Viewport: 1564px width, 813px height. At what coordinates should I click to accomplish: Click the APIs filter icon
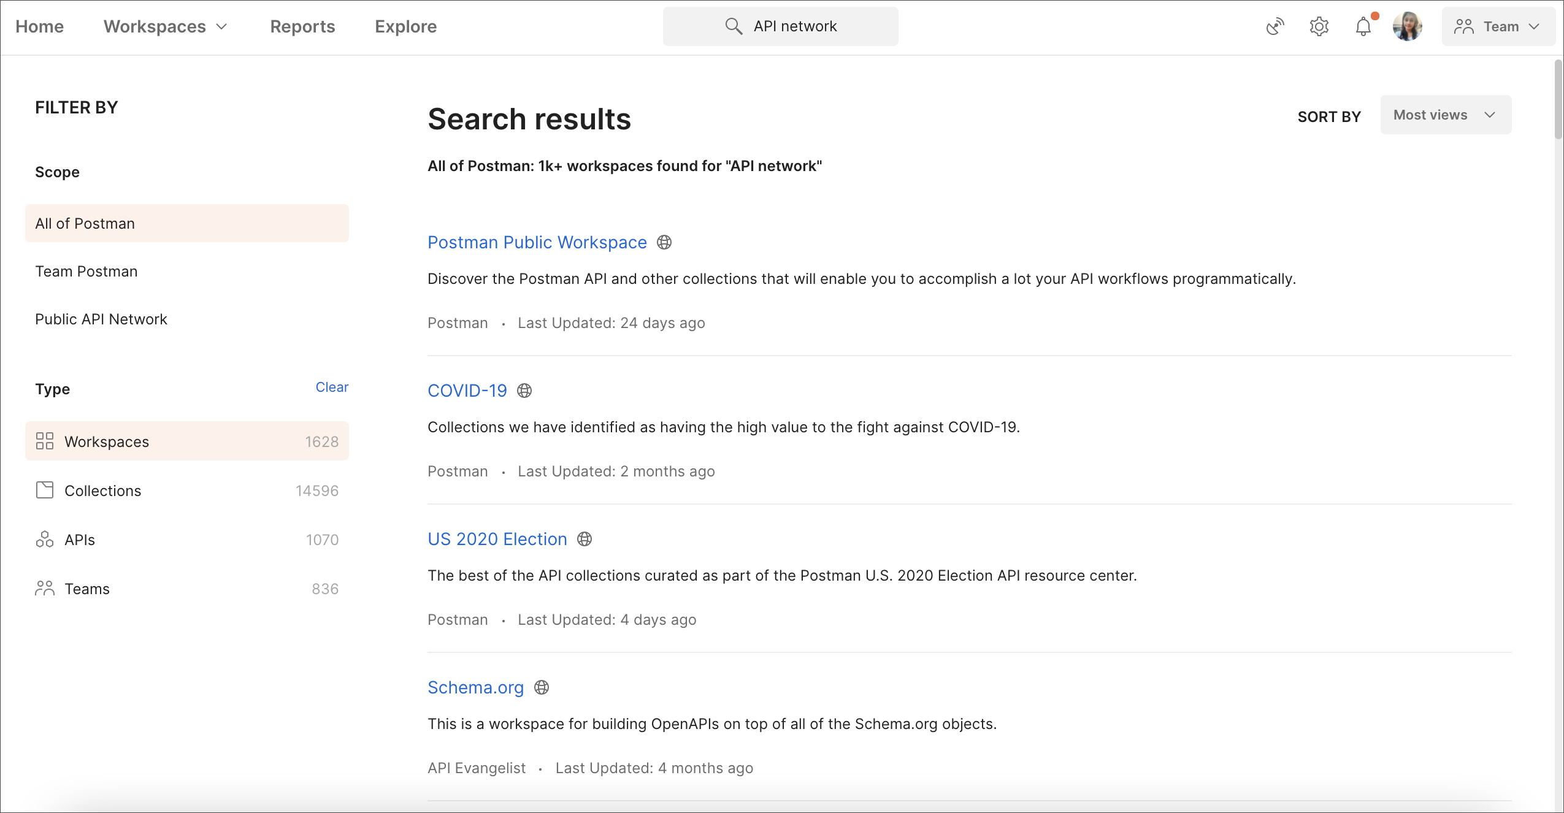[45, 539]
